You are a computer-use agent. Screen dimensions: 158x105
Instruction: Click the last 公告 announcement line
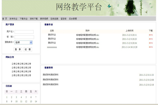[21, 75]
